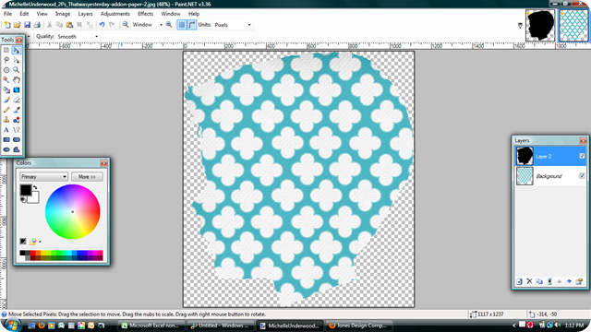Select the Lasso Select tool
Viewport: 591px width, 332px height.
[x=6, y=60]
